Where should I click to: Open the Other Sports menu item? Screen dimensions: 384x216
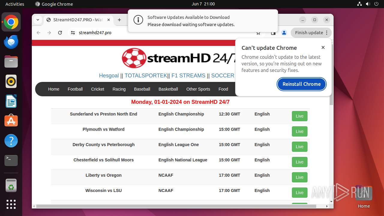tap(198, 89)
